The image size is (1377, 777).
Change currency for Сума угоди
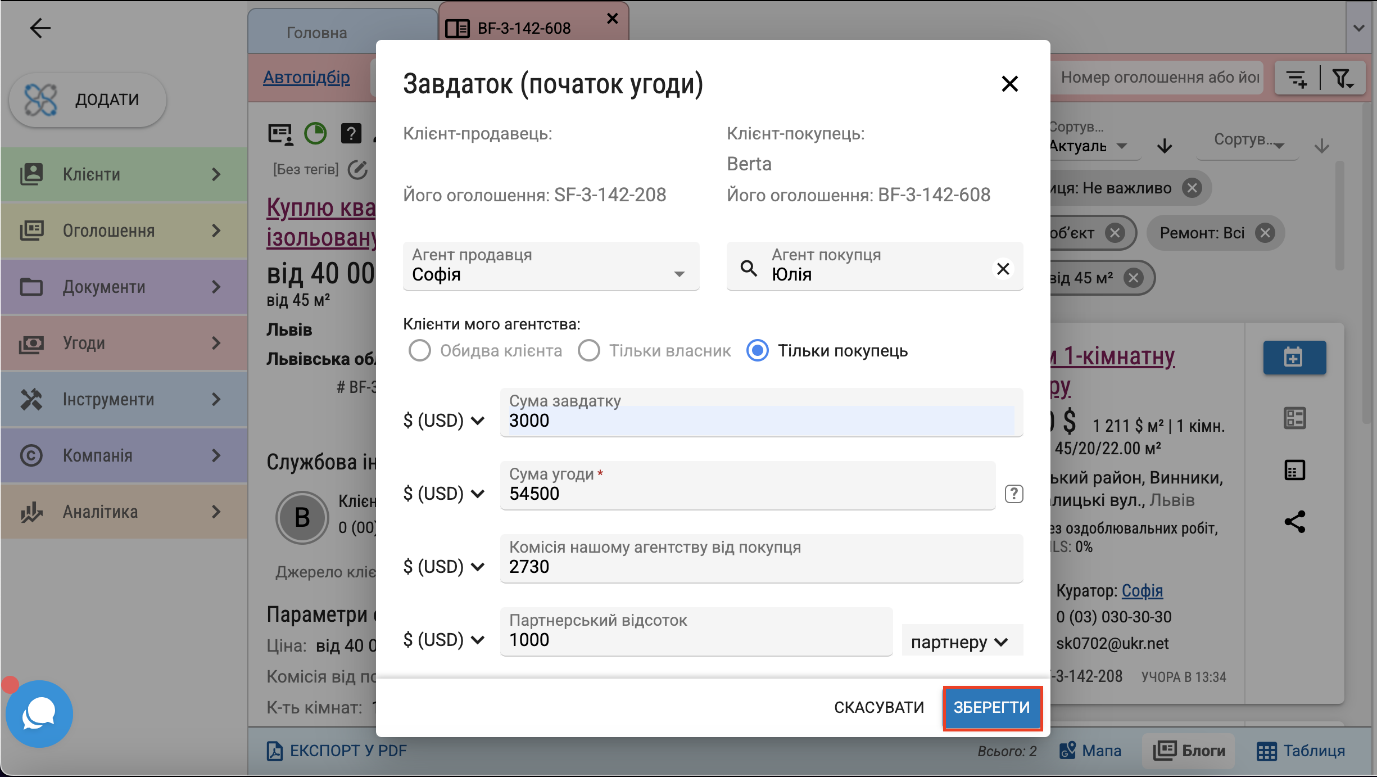pyautogui.click(x=444, y=494)
